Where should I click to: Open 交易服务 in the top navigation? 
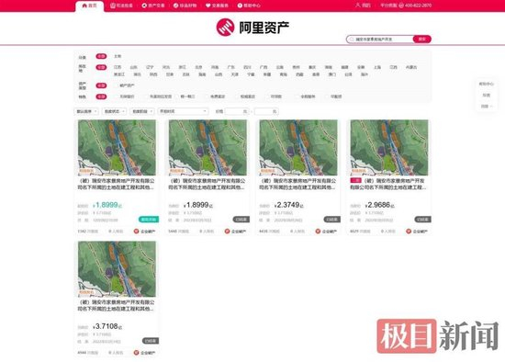point(217,6)
